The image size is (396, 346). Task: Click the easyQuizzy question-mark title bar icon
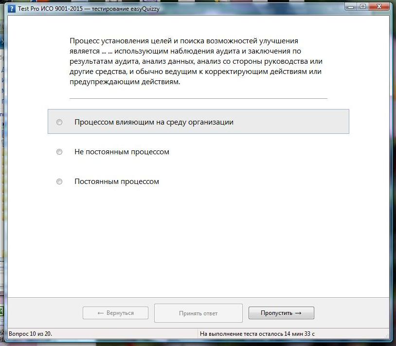[12, 9]
